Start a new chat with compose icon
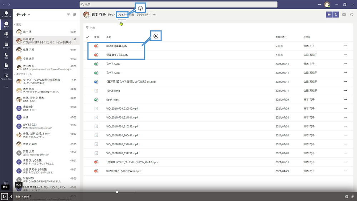The width and height of the screenshot is (357, 201). tap(75, 15)
